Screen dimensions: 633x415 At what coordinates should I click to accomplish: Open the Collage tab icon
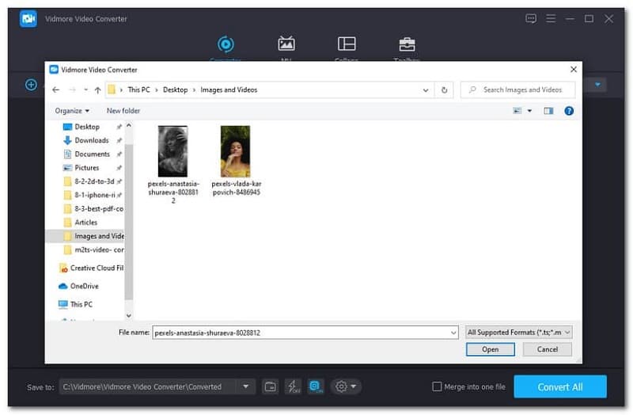click(347, 44)
